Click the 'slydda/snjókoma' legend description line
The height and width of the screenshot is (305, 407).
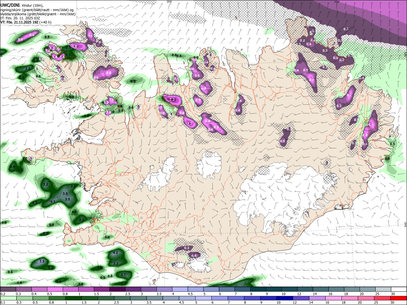pyautogui.click(x=38, y=14)
